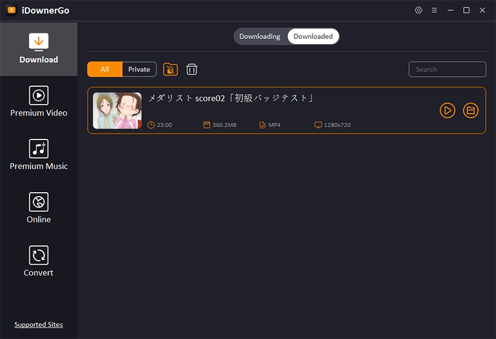Image resolution: width=496 pixels, height=339 pixels.
Task: Select the Private filter
Action: pyautogui.click(x=139, y=69)
